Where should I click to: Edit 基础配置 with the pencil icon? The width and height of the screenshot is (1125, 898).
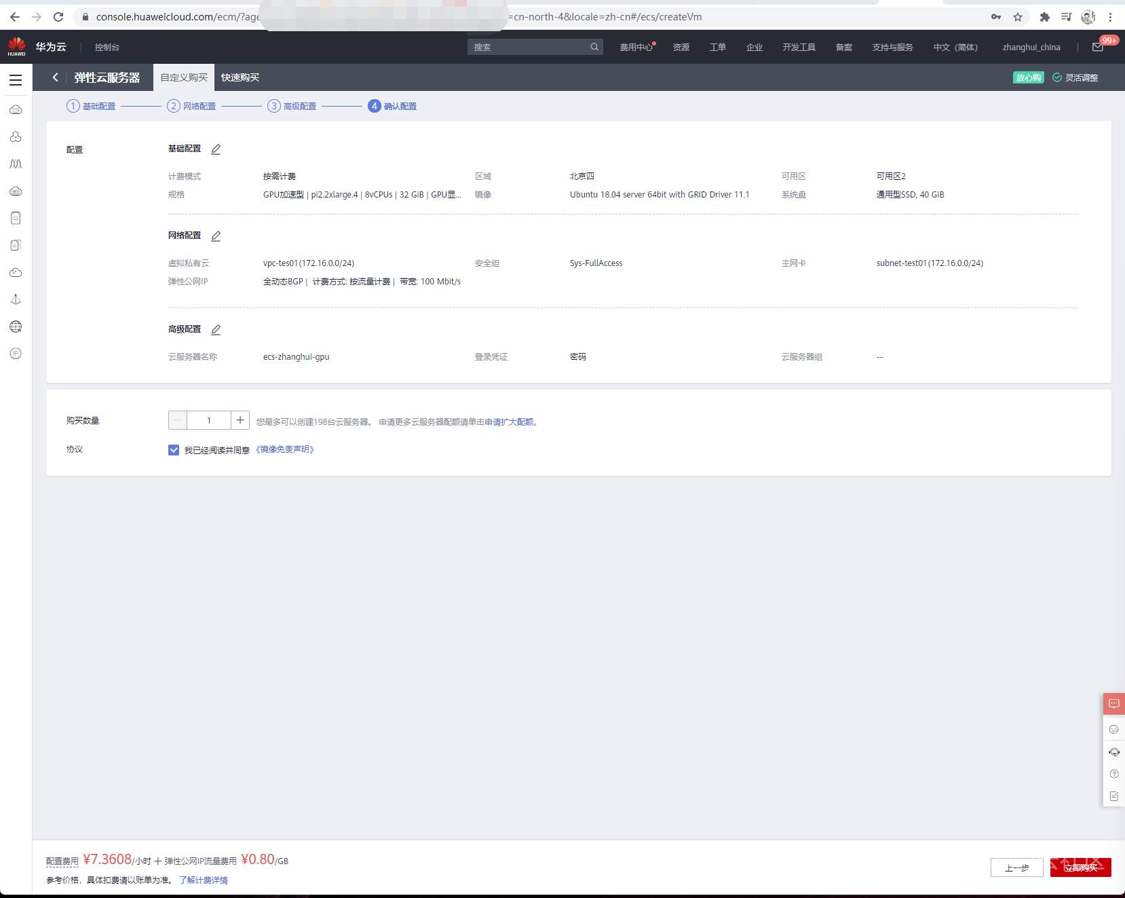pos(216,149)
